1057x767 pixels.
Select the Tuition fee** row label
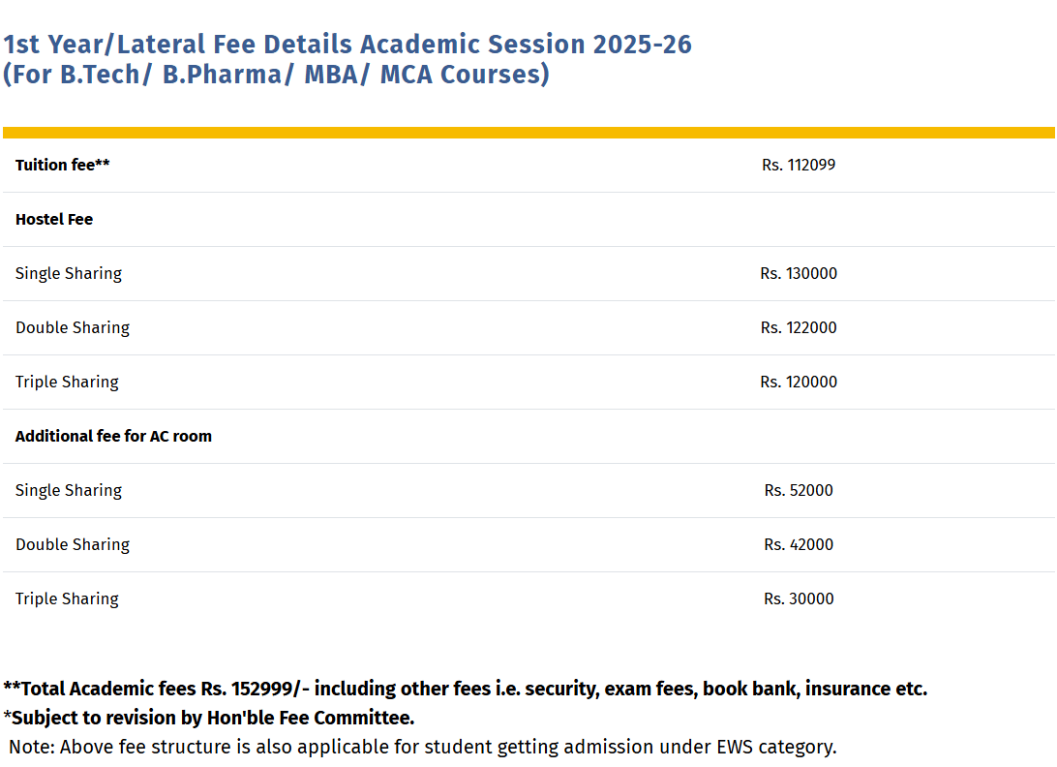[x=63, y=165]
